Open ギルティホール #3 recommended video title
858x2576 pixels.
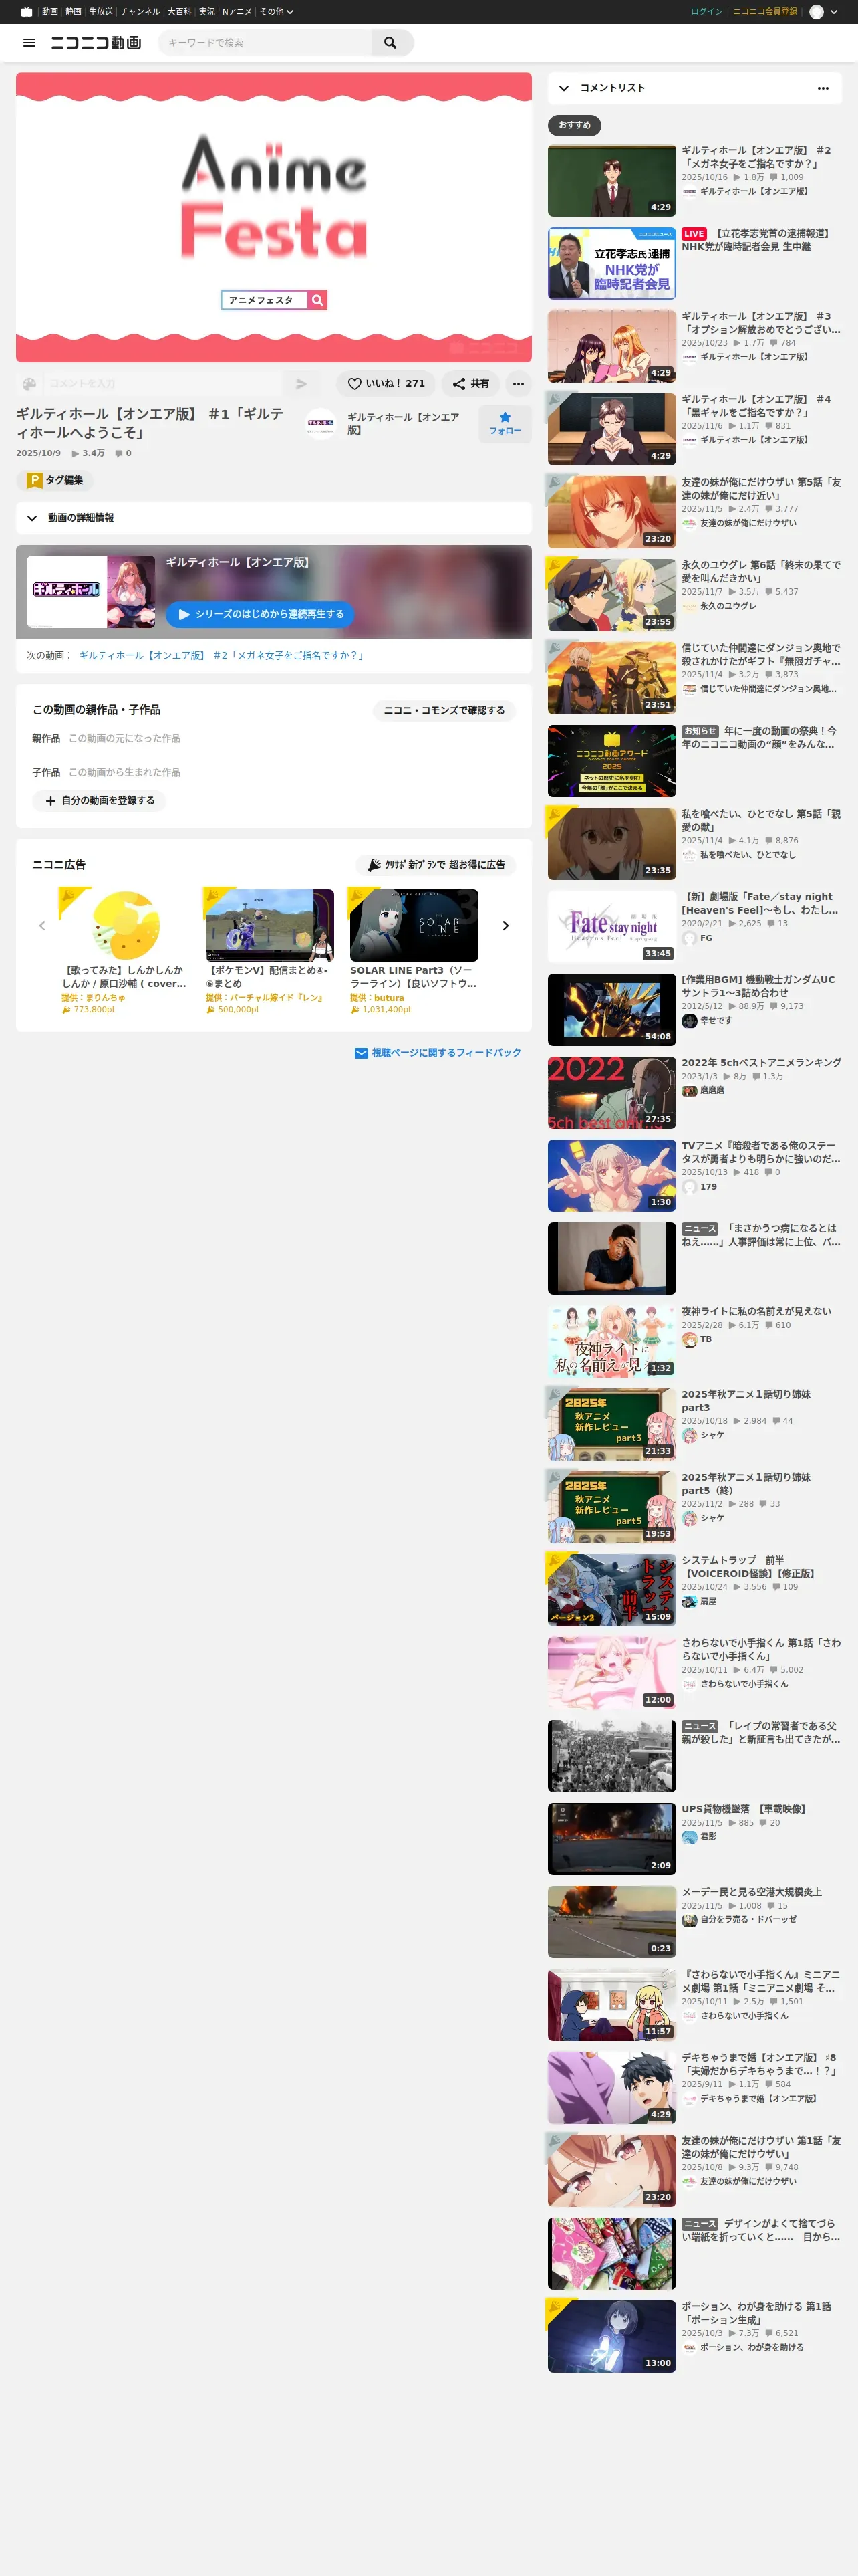(761, 323)
